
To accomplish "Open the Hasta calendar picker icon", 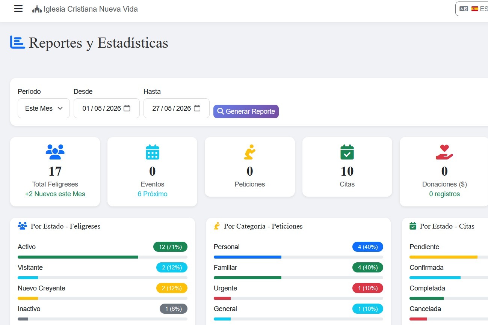I will 197,108.
